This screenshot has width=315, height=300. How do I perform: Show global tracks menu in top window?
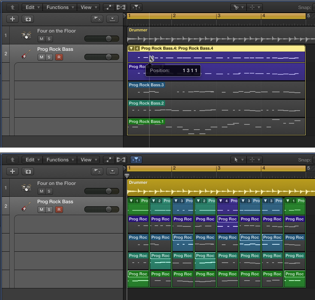pos(112,19)
